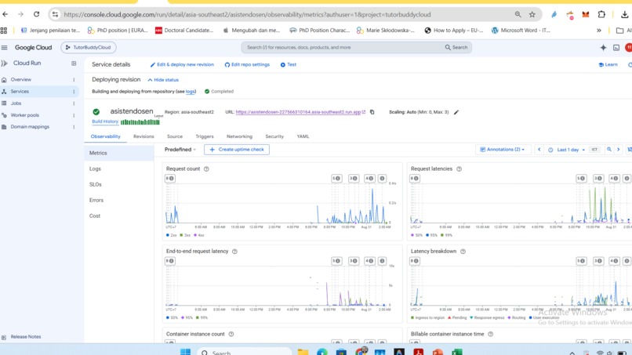
Task: Open help tooltip beside Request count
Action: (x=206, y=168)
